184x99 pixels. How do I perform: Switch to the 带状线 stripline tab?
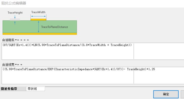pos(35,89)
